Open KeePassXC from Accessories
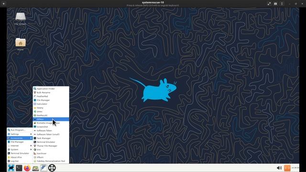This screenshot has width=306, height=172. pos(51,116)
